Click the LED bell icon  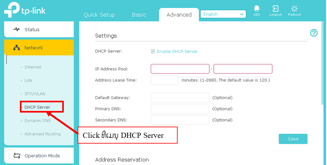[256, 9]
